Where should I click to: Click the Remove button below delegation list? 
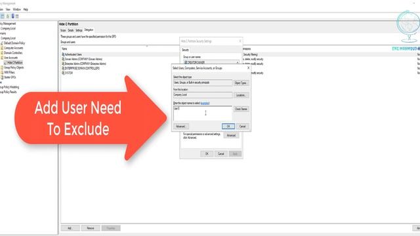pyautogui.click(x=91, y=228)
